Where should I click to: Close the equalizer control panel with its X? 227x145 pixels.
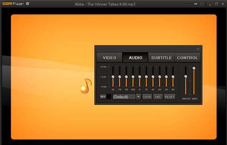[x=198, y=49]
